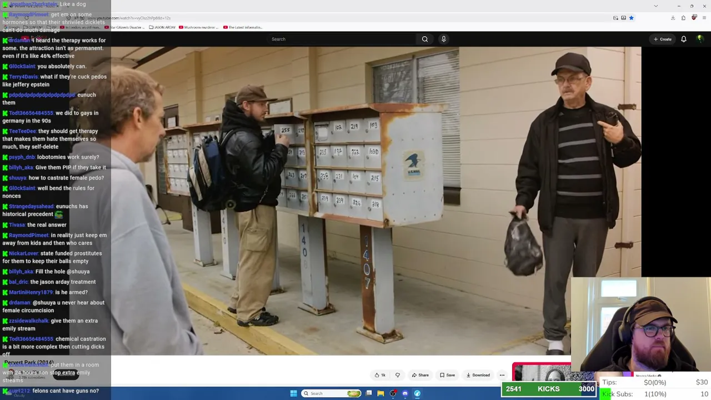Open the browser hamburger menu
The width and height of the screenshot is (711, 400).
(x=704, y=18)
